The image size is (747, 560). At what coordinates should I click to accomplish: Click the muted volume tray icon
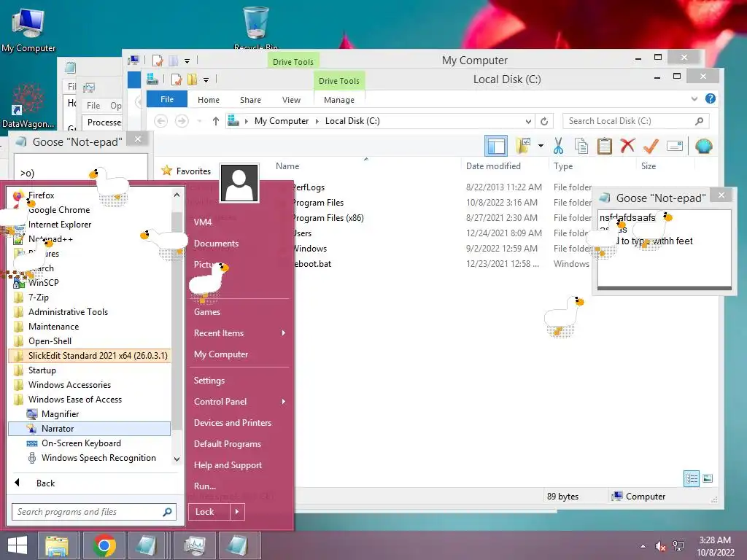(x=660, y=545)
